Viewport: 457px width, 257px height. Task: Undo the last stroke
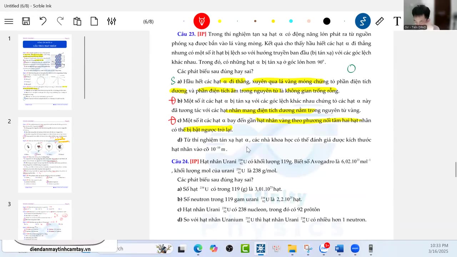[x=43, y=21]
